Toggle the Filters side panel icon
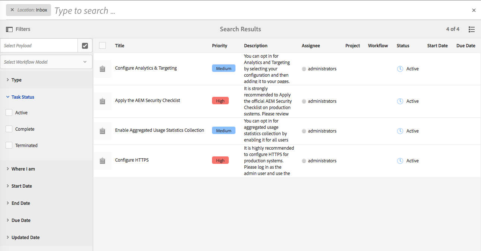Image resolution: width=481 pixels, height=251 pixels. (x=9, y=29)
